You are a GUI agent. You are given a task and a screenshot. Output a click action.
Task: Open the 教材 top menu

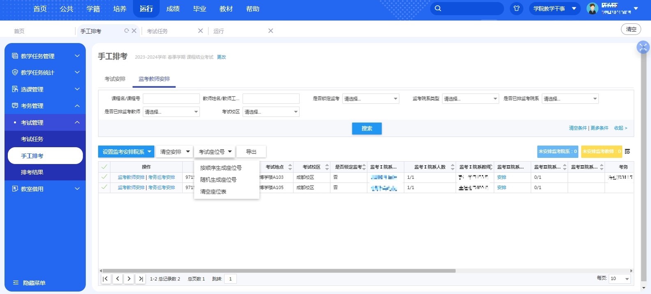pos(226,9)
